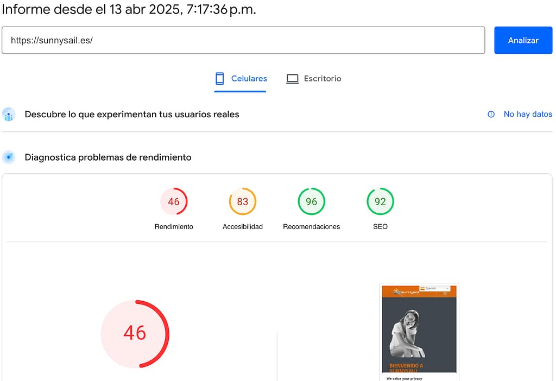
Task: Click the real users icon beside Descubre heading
Action: pyautogui.click(x=8, y=115)
